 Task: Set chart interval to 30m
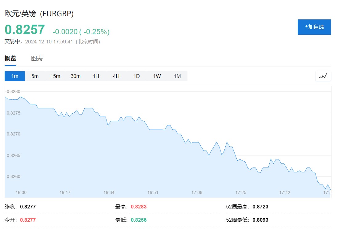click(x=76, y=76)
